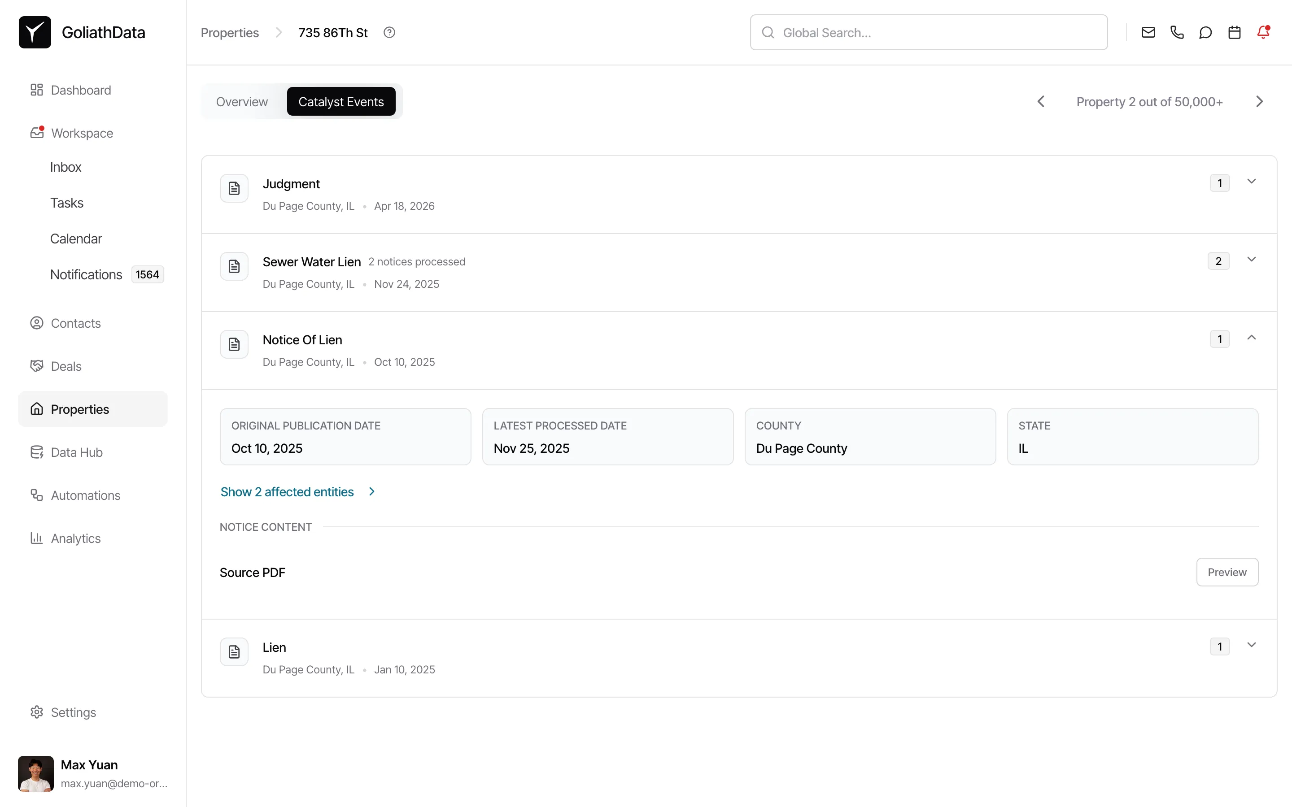The image size is (1292, 807).
Task: Click Show 2 affected entities
Action: pyautogui.click(x=286, y=491)
